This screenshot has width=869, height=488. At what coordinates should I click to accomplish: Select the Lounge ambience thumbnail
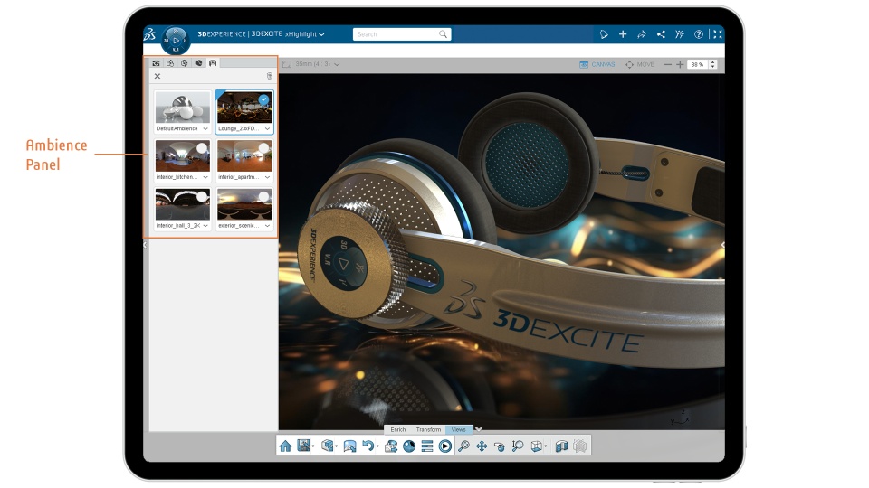[244, 108]
